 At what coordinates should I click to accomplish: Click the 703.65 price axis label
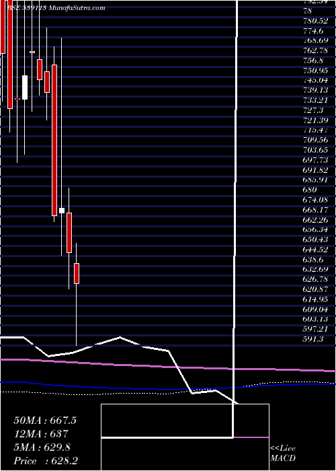point(315,150)
